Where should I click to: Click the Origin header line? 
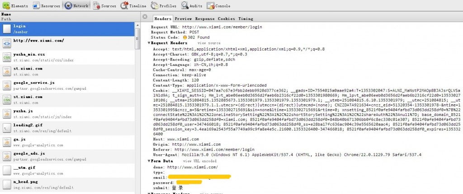(x=187, y=144)
